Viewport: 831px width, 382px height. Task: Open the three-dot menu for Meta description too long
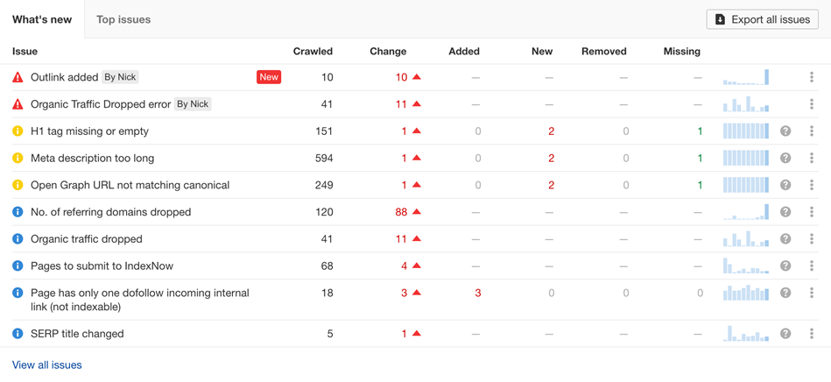(812, 158)
